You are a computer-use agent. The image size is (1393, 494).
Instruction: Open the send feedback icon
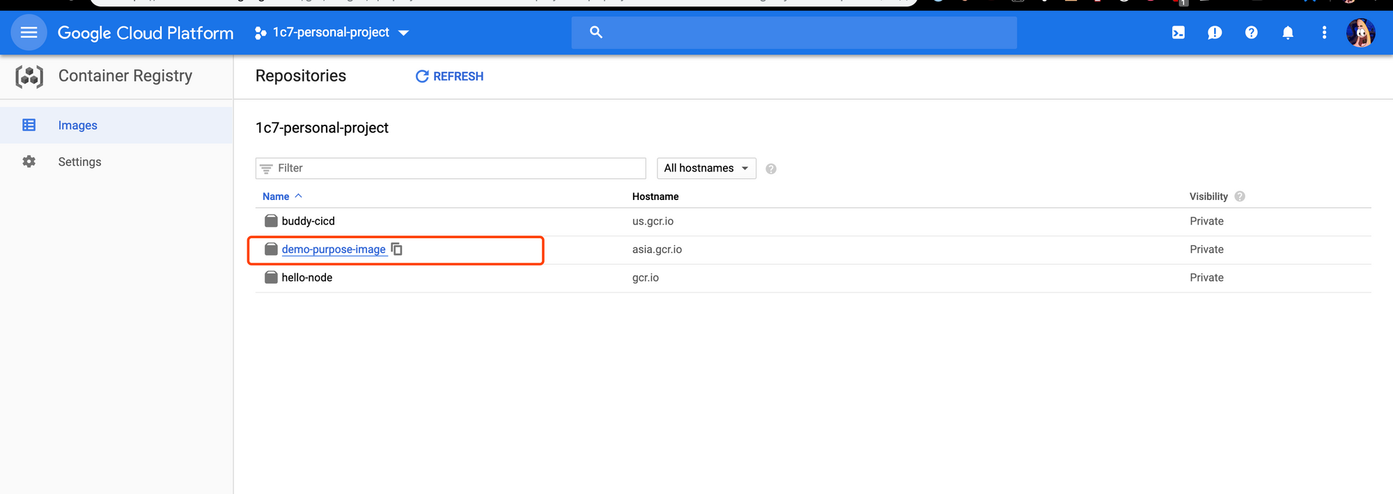tap(1214, 33)
